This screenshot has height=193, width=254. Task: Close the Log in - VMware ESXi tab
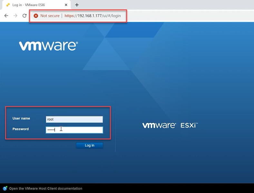pos(66,5)
